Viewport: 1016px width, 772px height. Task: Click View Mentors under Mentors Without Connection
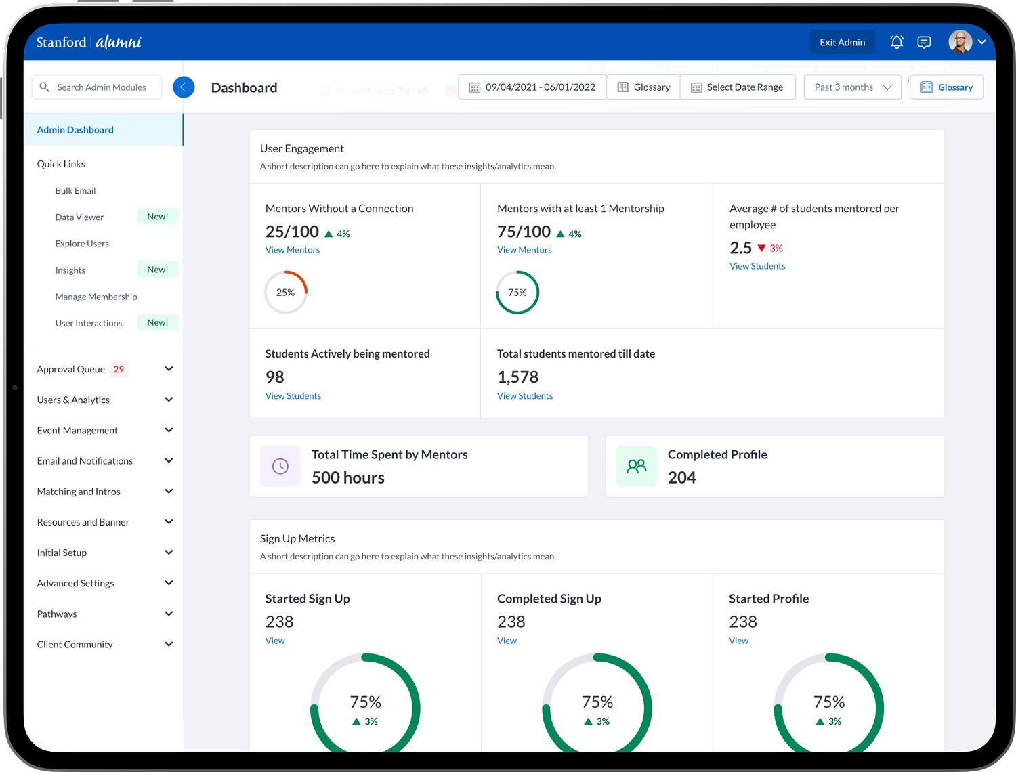pyautogui.click(x=293, y=250)
